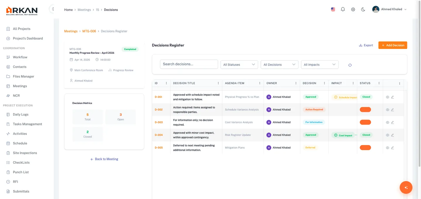Click orange status pill for D-003
421x199 pixels.
tap(365, 122)
